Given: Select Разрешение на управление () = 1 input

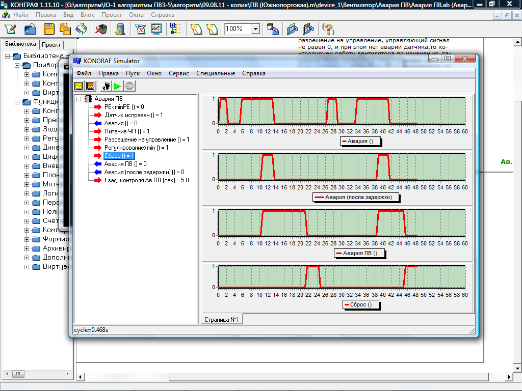Looking at the screenshot, I should point(147,139).
